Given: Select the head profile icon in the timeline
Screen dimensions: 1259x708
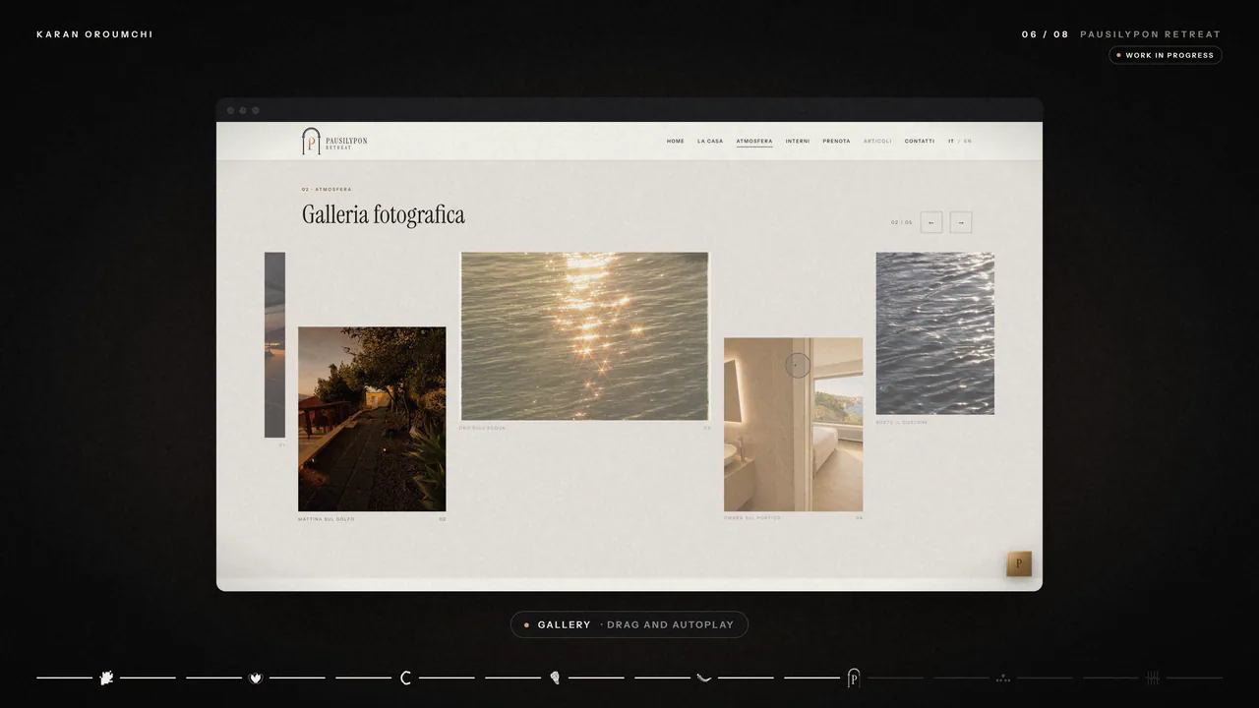Looking at the screenshot, I should pos(555,678).
